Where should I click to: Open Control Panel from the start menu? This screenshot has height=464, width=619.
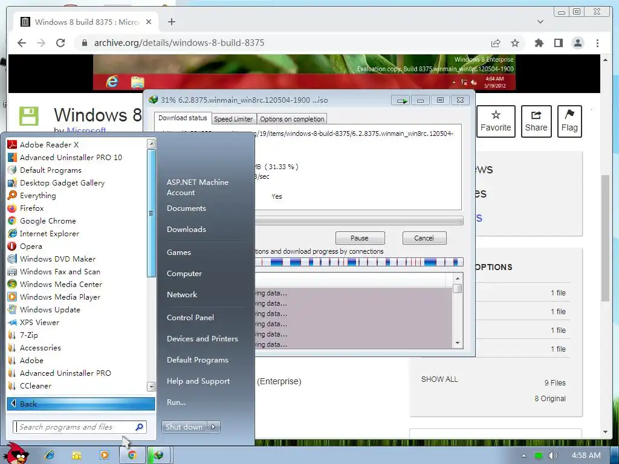pyautogui.click(x=190, y=317)
